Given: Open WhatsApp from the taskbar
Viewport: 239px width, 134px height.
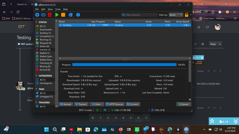Looking at the screenshot, I should [137, 129].
